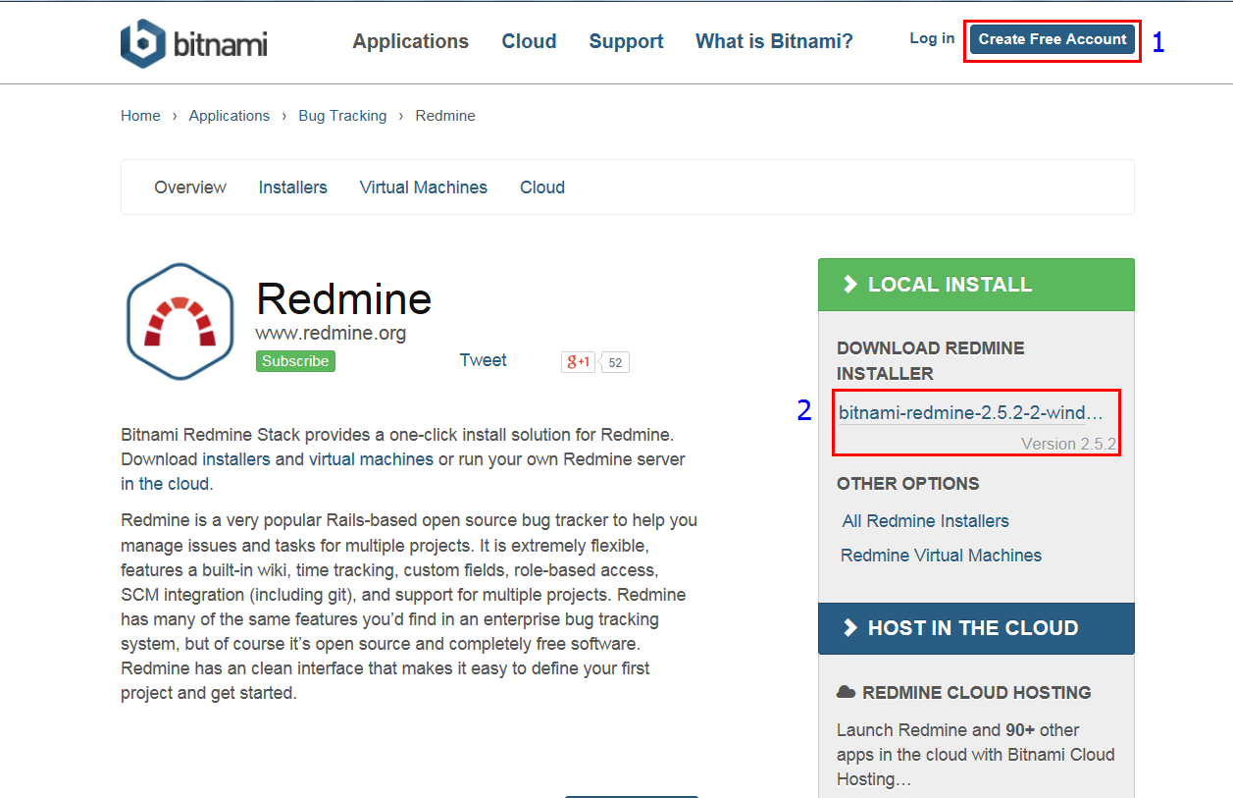1233x798 pixels.
Task: Click the installers link in description
Action: click(x=236, y=459)
